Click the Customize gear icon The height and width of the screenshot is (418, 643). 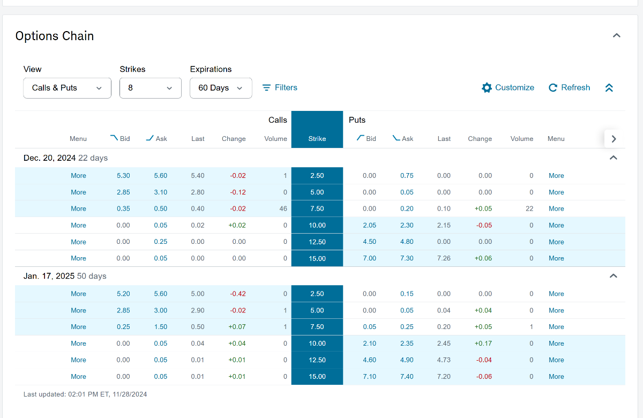[487, 88]
